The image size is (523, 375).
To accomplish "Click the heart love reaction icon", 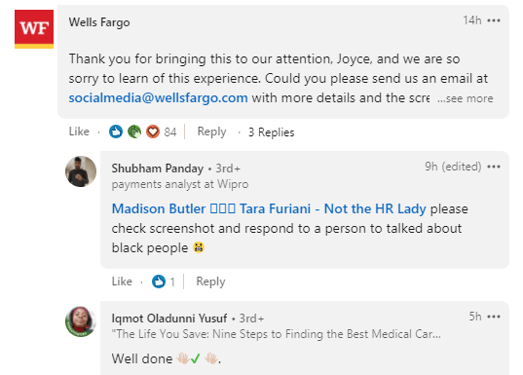I will (x=153, y=131).
